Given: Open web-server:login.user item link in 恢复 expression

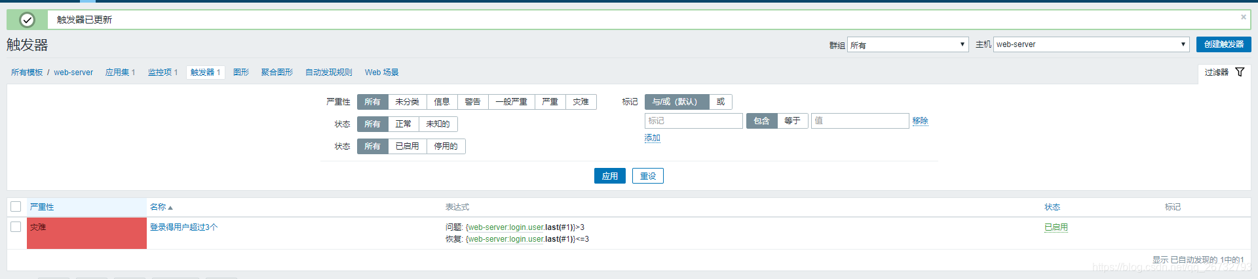Looking at the screenshot, I should pos(506,239).
